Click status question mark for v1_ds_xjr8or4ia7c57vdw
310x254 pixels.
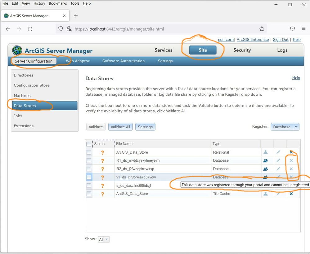click(x=102, y=177)
